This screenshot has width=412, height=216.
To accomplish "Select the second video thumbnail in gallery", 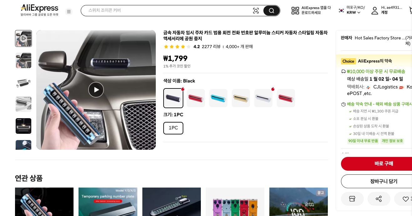I will [23, 60].
